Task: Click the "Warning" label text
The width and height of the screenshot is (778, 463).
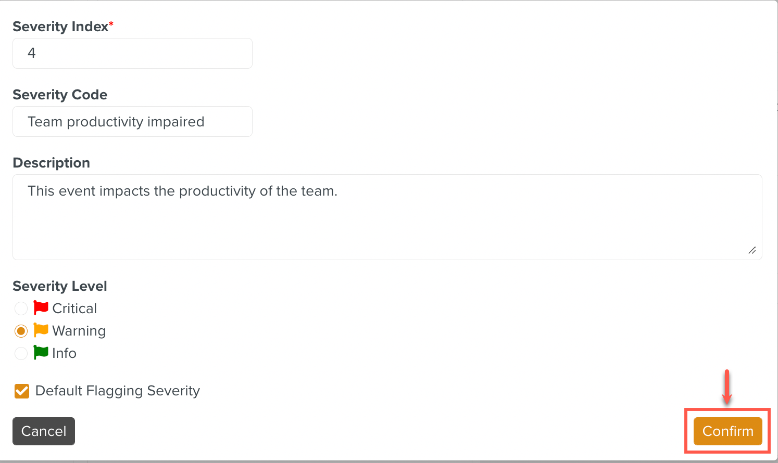Action: [79, 331]
